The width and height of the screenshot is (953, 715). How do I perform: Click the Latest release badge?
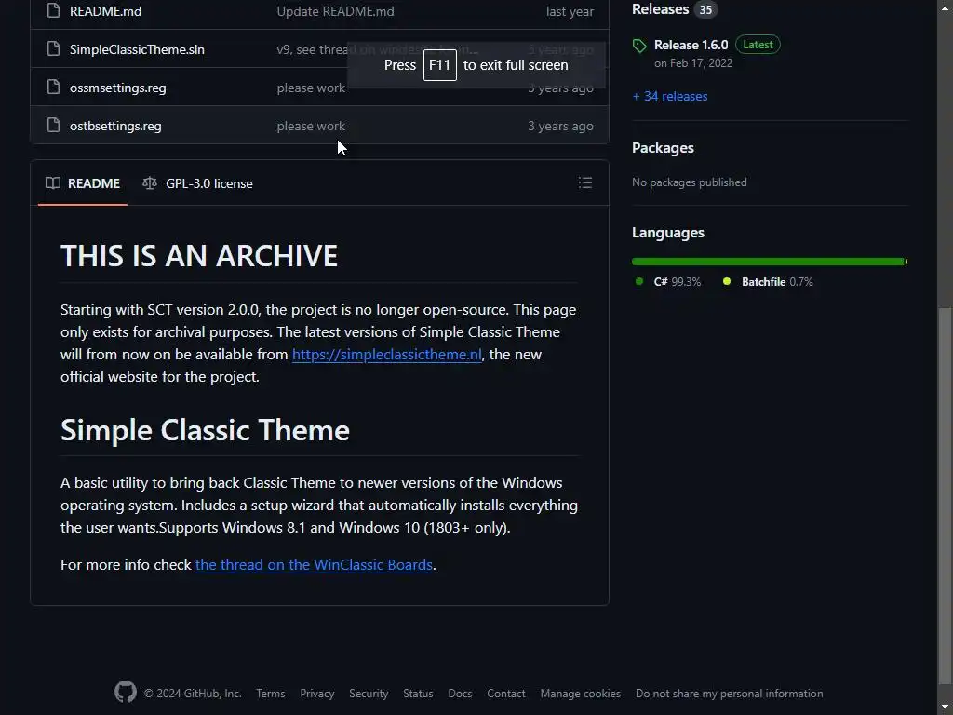pos(758,45)
